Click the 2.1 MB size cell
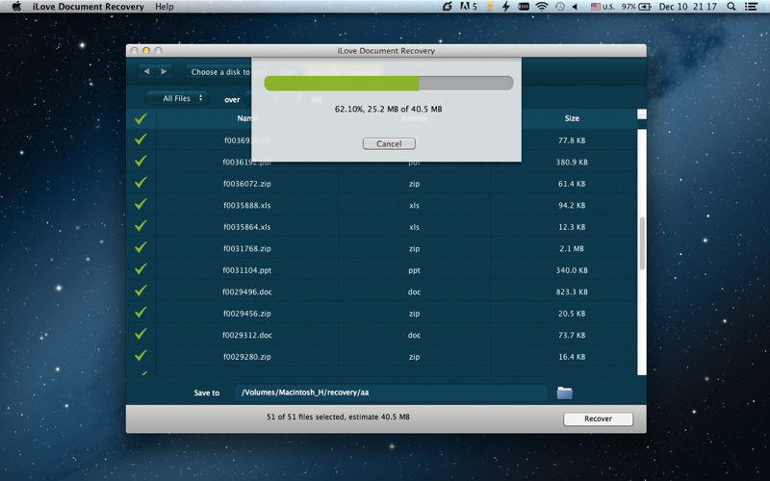 [572, 248]
